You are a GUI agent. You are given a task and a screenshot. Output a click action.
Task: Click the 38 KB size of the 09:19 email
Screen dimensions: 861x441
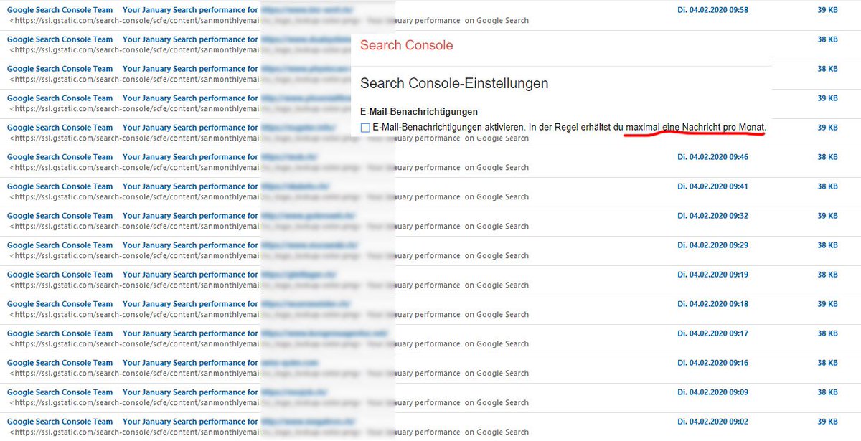tap(827, 275)
